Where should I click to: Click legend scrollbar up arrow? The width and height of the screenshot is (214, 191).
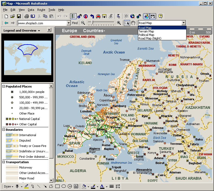[x=51, y=86]
